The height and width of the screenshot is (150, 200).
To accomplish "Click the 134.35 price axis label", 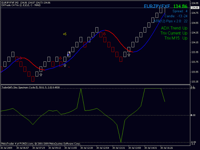I will 195,33.
